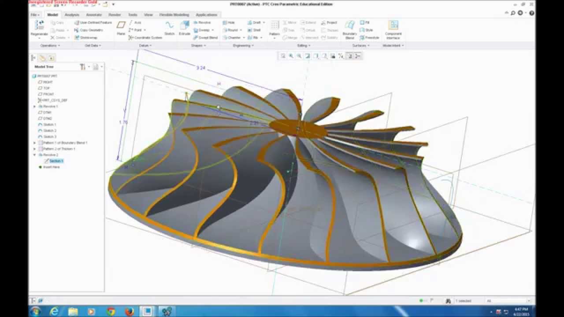Open the Operations group dropdown
Screen dimensions: 564x317
[x=49, y=45]
